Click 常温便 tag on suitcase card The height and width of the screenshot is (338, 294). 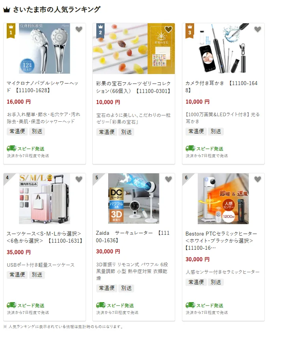coord(17,275)
